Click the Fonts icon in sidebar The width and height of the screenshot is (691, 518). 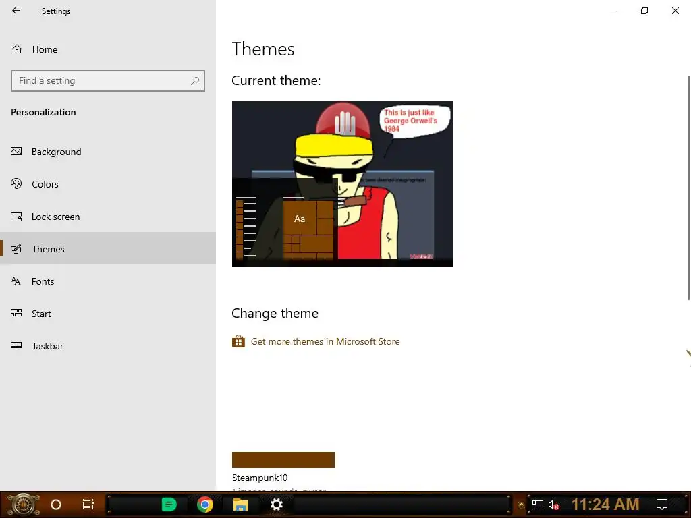(x=16, y=281)
